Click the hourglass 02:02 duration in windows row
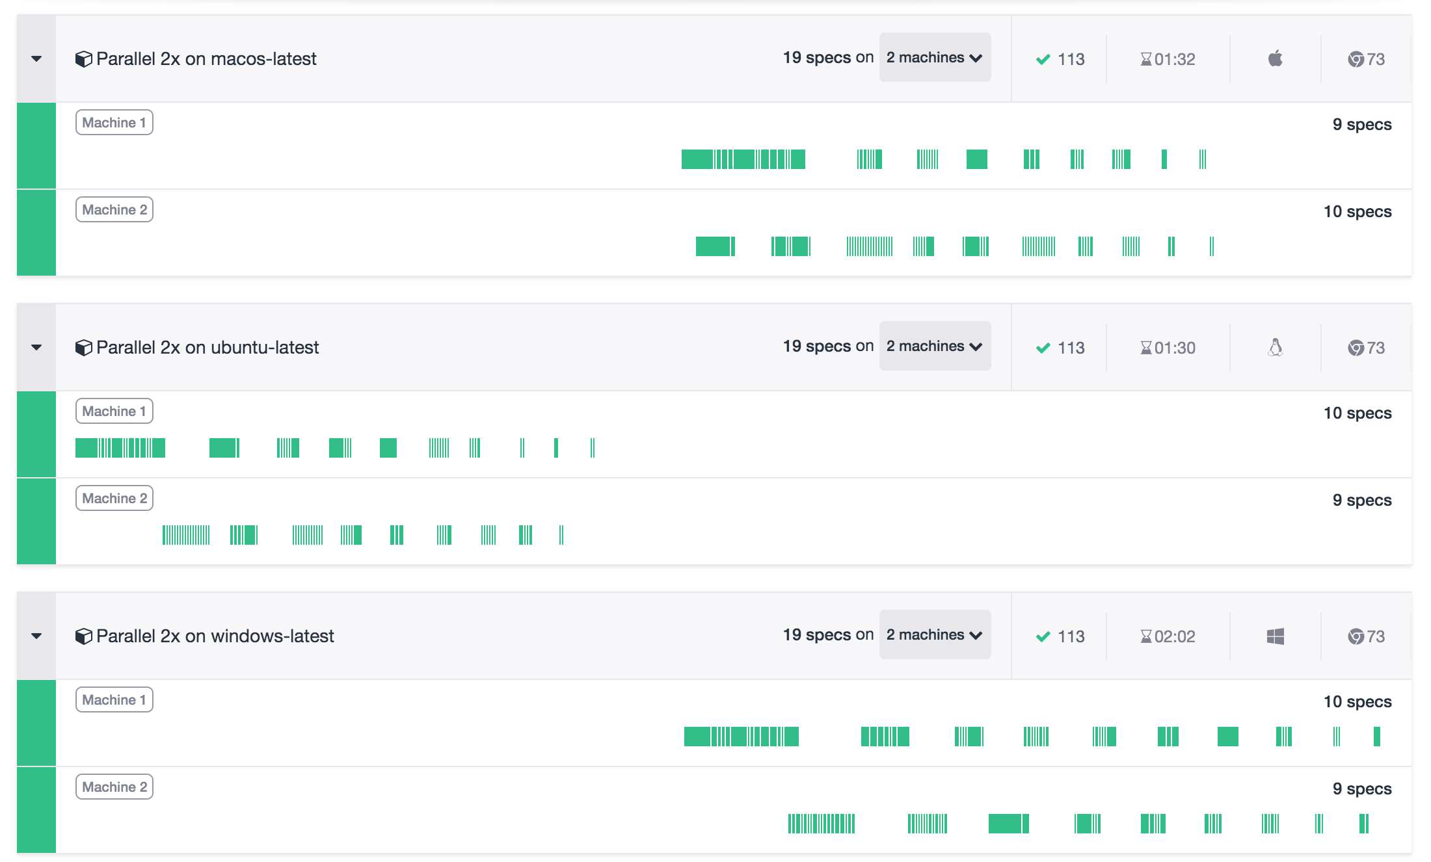Image resolution: width=1431 pixels, height=862 pixels. [x=1168, y=636]
